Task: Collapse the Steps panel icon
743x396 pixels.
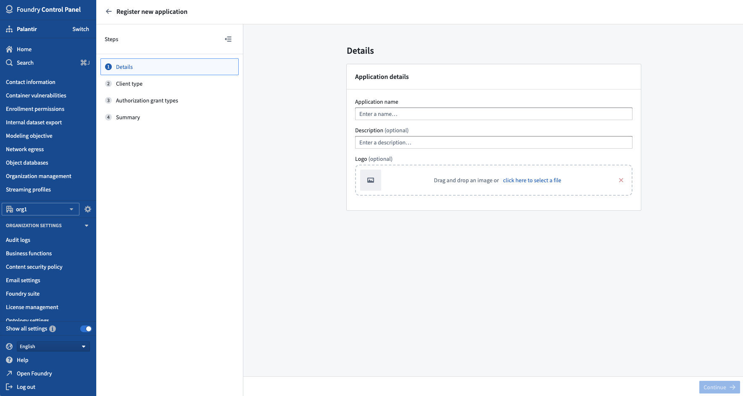Action: point(228,39)
